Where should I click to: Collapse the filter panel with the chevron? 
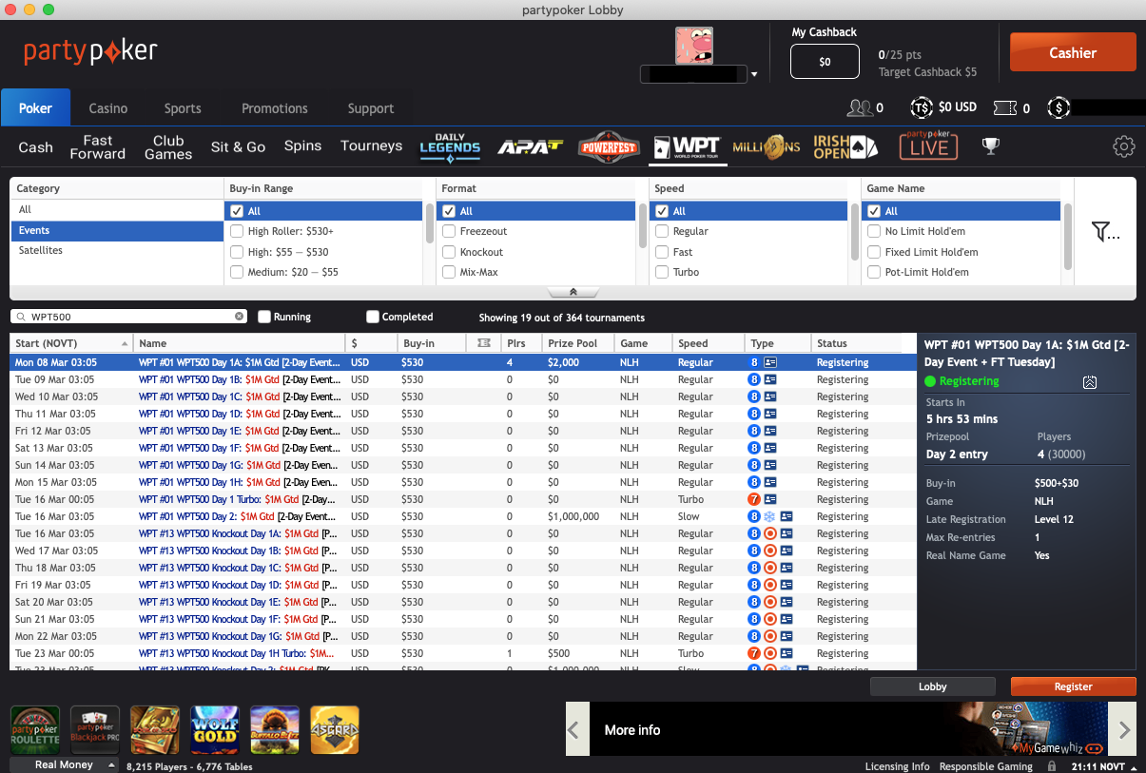click(x=573, y=292)
